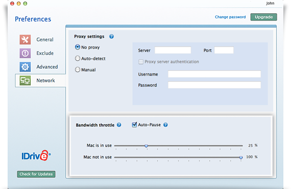Open help for Proxy settings
291x189 pixels.
tap(111, 36)
